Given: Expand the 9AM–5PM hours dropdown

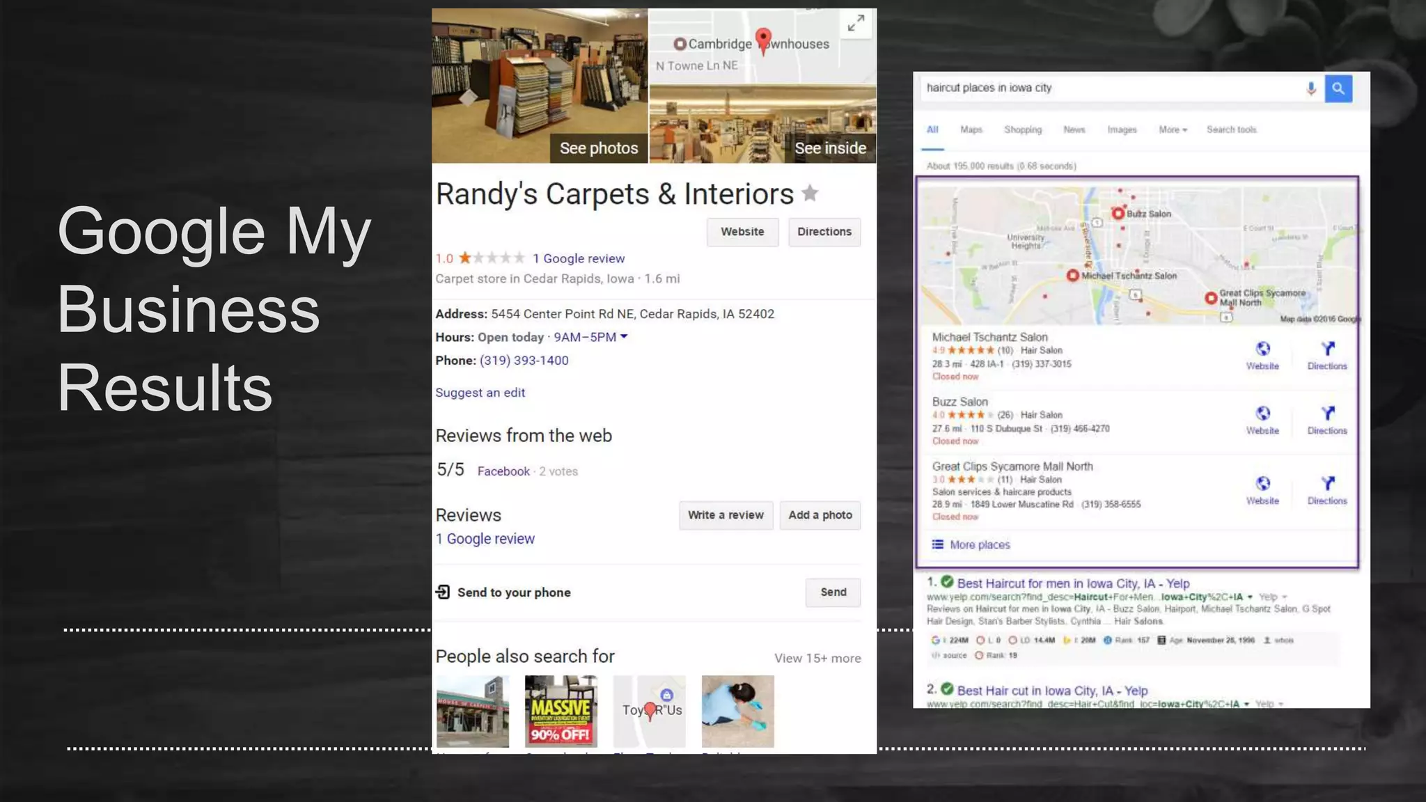Looking at the screenshot, I should click(624, 336).
